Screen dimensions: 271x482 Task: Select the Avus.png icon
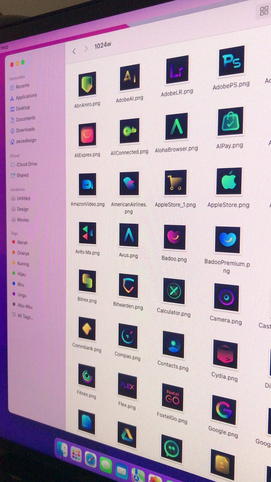pos(128,235)
